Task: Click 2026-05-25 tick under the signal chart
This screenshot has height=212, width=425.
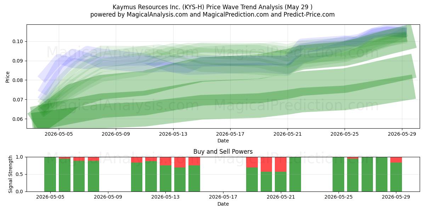Action: click(x=339, y=197)
